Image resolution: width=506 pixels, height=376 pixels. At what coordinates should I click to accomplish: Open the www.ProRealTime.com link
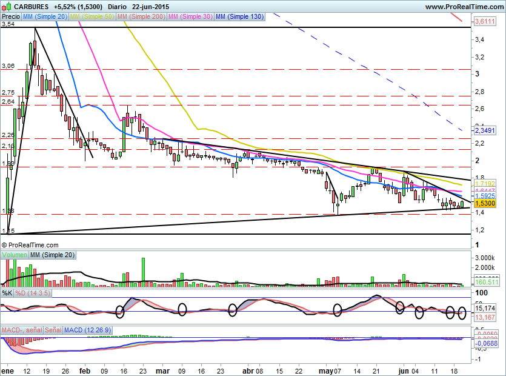pyautogui.click(x=464, y=6)
